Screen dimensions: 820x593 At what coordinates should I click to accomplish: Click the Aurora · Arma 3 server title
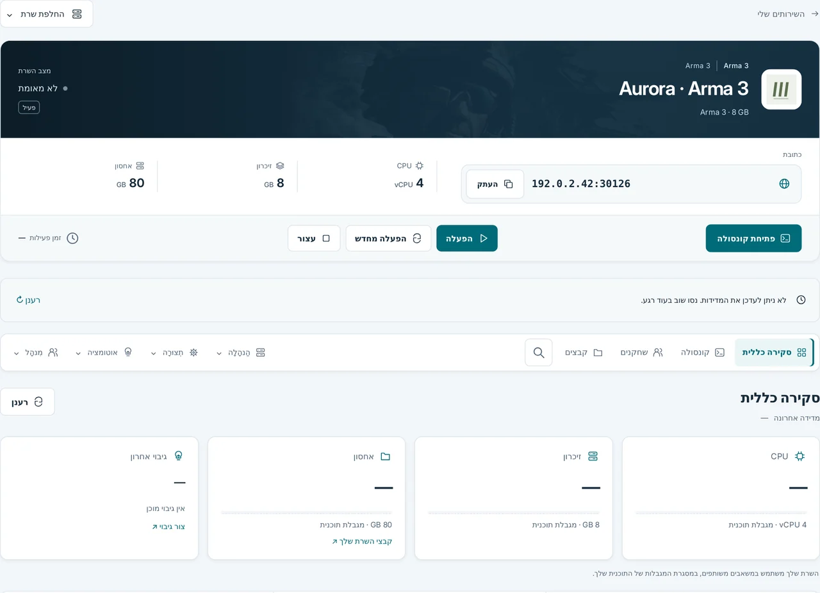pos(684,88)
